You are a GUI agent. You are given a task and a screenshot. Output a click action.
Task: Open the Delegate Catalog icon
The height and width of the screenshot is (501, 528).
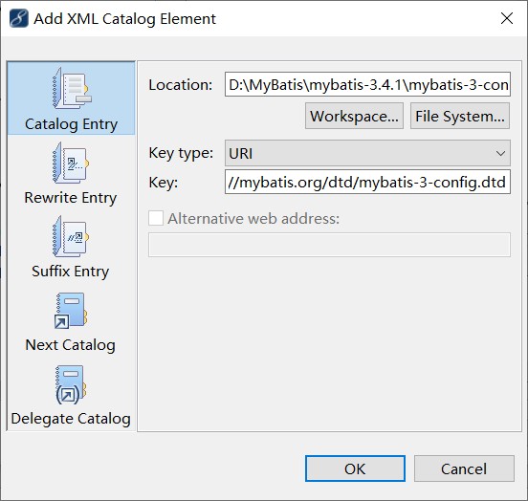71,384
